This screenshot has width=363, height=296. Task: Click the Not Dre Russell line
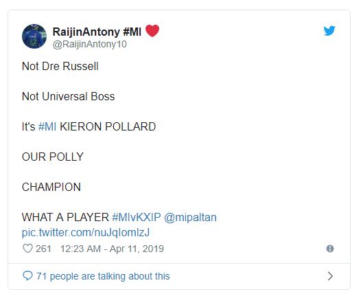pyautogui.click(x=60, y=66)
